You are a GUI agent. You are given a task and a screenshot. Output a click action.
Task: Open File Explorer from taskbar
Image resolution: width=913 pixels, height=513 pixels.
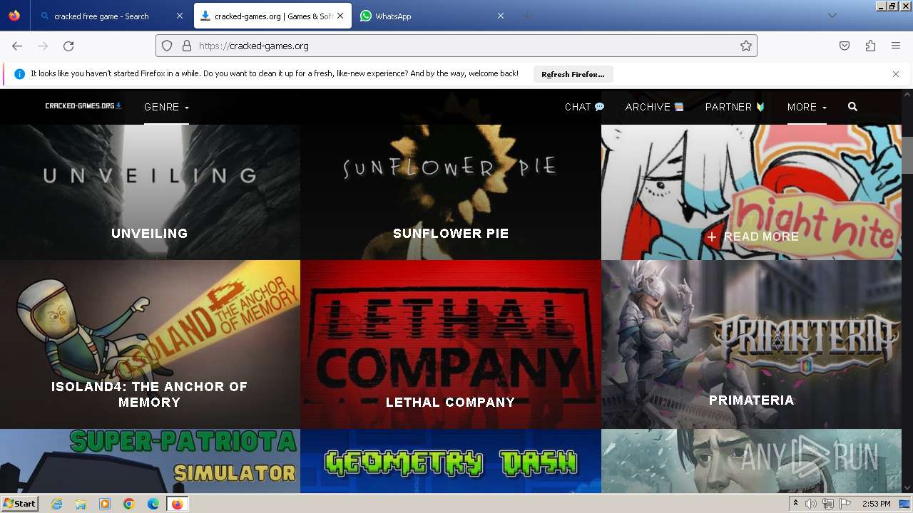[81, 504]
